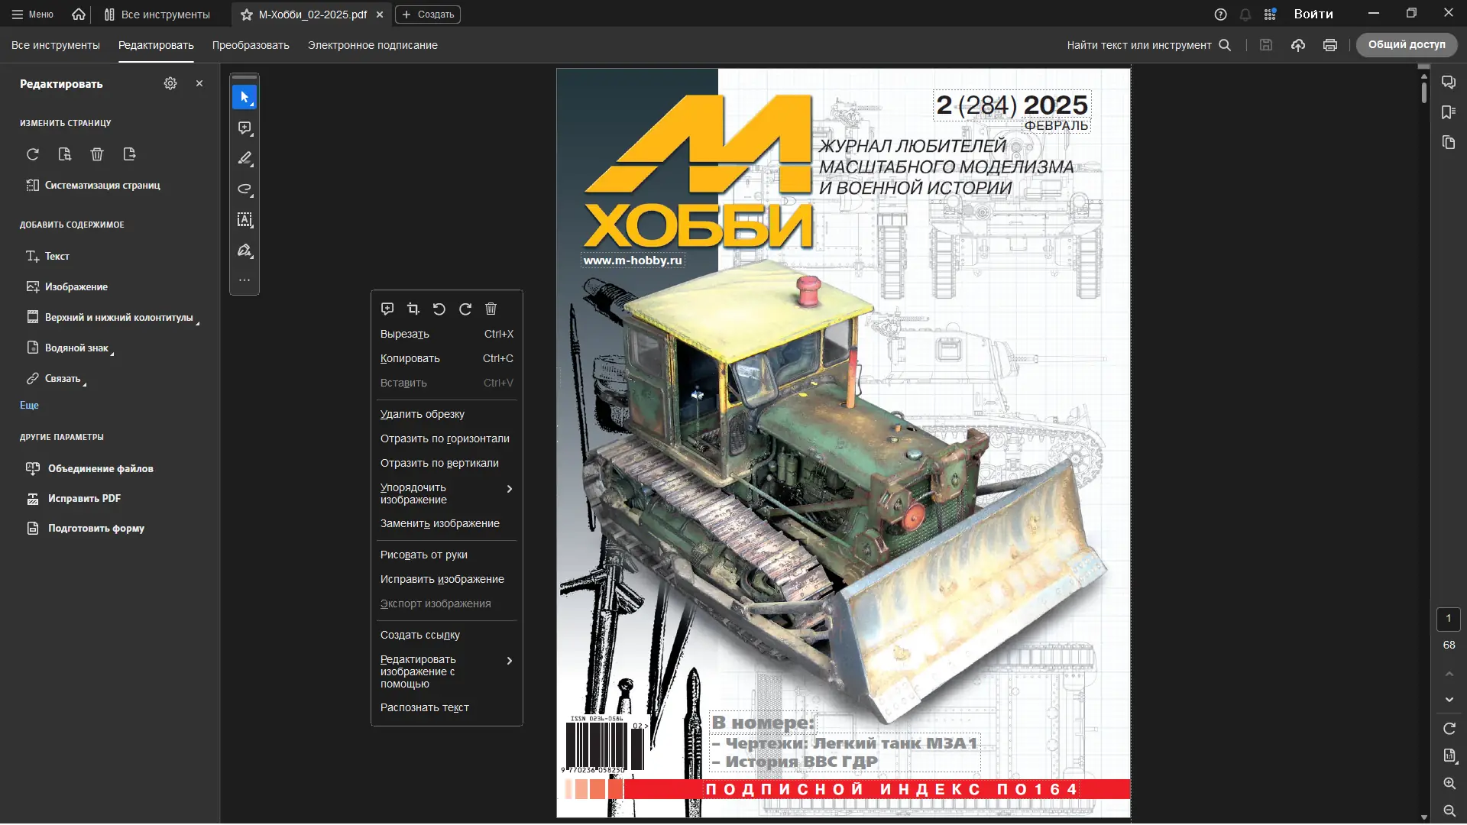Click the page number field showing 1
Screen dimensions: 1467x825
pyautogui.click(x=1448, y=619)
